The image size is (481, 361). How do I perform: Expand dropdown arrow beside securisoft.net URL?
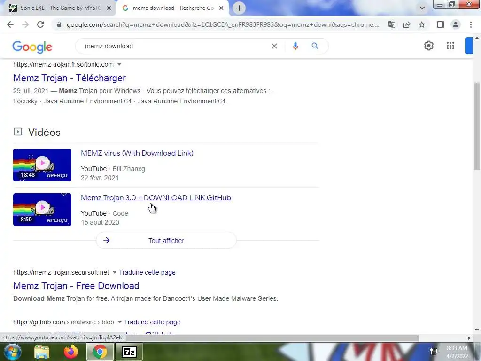pyautogui.click(x=115, y=272)
